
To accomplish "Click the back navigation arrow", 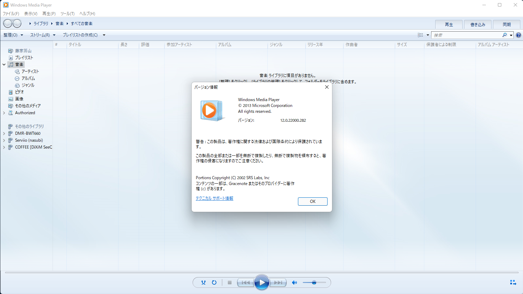I will point(8,23).
